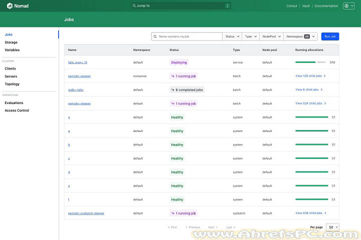Open periodic-sleeper job in nonsense namespace
The height and width of the screenshot is (240, 361).
79,76
